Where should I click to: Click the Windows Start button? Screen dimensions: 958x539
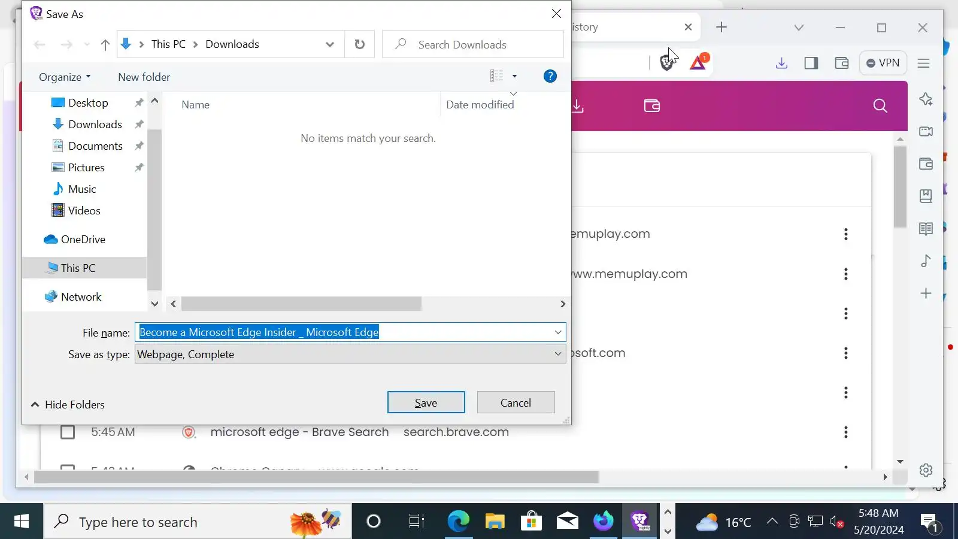point(22,522)
